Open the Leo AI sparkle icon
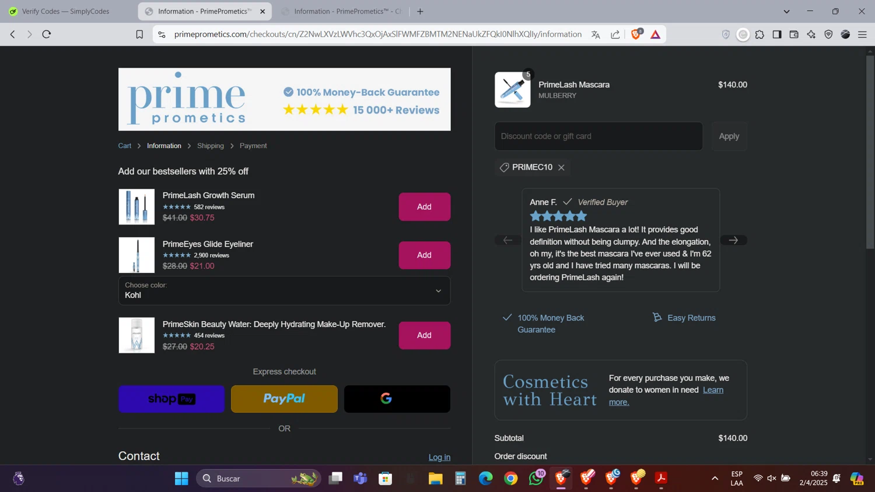Image resolution: width=875 pixels, height=492 pixels. coord(811,34)
